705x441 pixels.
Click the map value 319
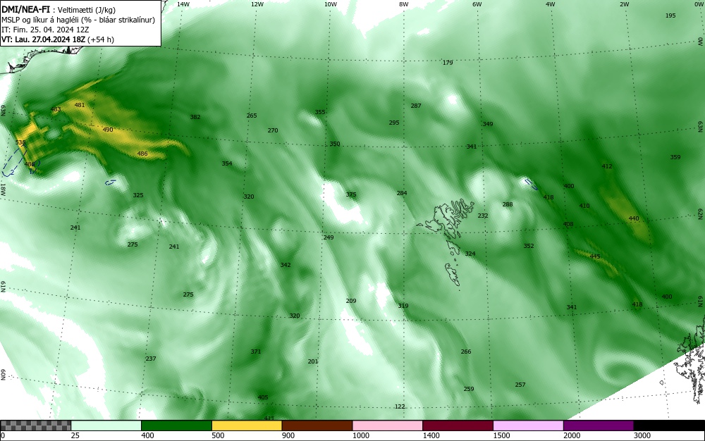point(403,306)
